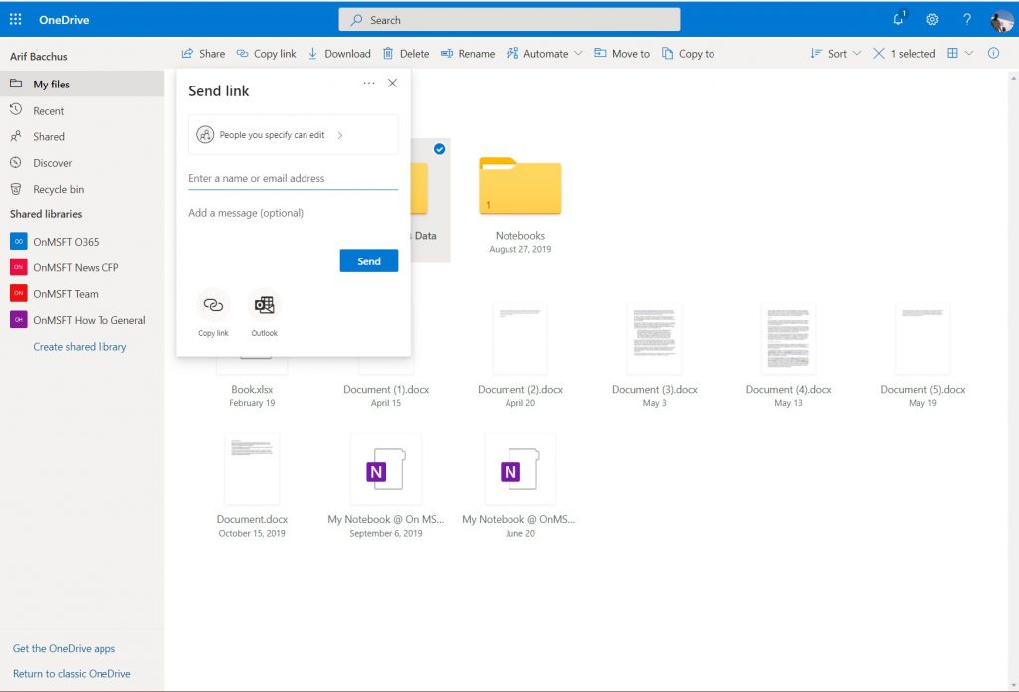Rename the selected item
The width and height of the screenshot is (1019, 692).
(468, 54)
